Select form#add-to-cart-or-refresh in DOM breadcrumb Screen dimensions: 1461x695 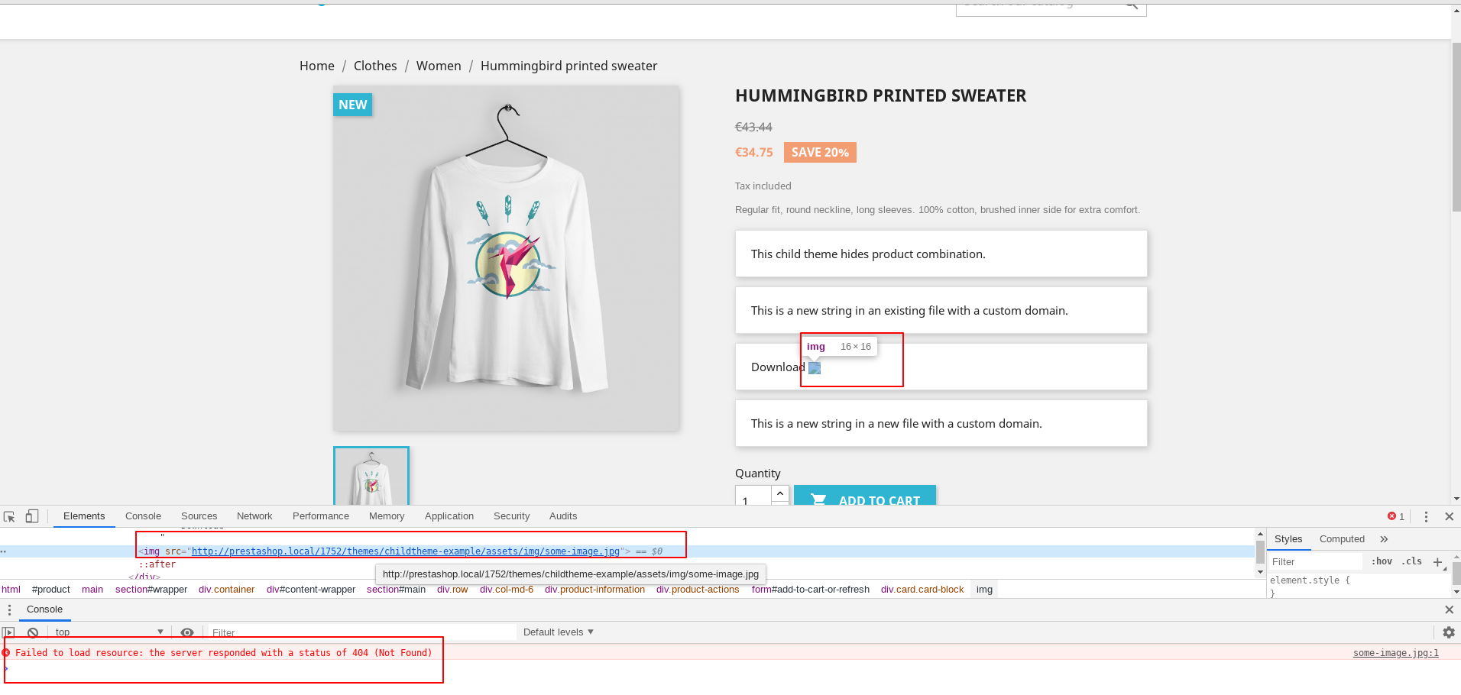pos(811,590)
